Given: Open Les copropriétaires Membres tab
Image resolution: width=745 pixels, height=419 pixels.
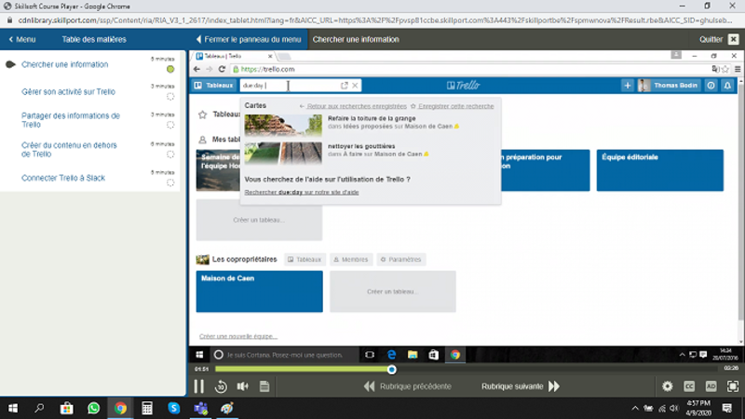Looking at the screenshot, I should click(351, 260).
